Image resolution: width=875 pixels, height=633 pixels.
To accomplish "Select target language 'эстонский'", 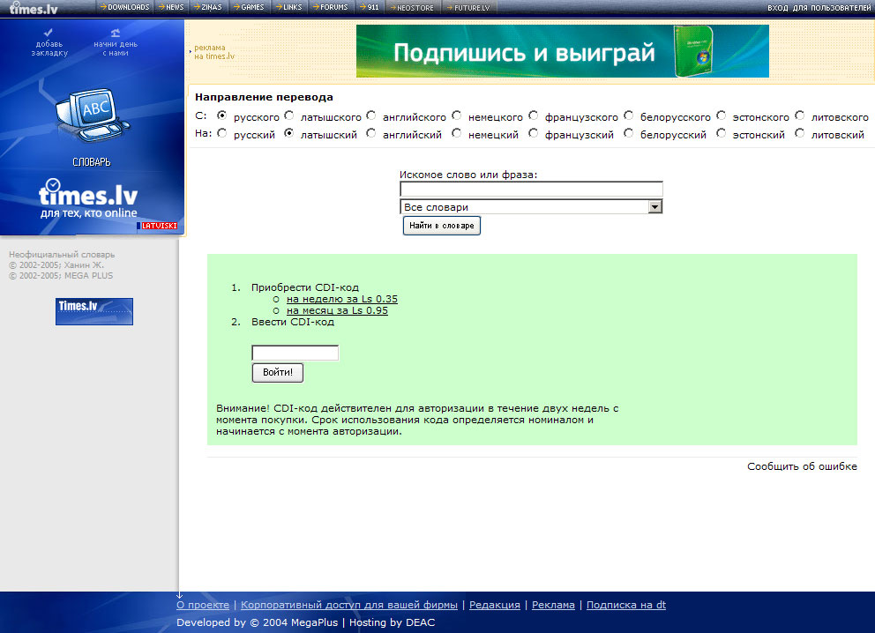I will (721, 133).
